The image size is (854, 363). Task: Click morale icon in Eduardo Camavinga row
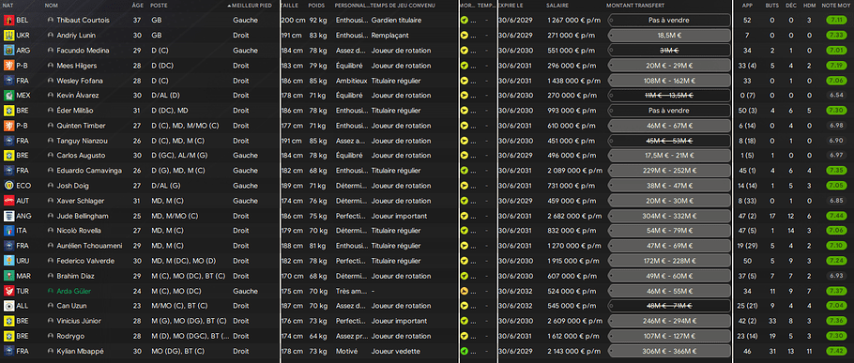click(x=464, y=171)
